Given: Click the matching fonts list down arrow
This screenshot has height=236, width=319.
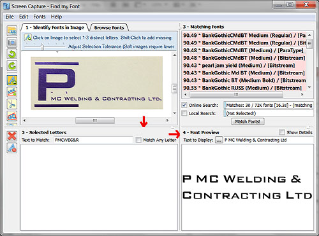Looking at the screenshot, I should pos(309,87).
